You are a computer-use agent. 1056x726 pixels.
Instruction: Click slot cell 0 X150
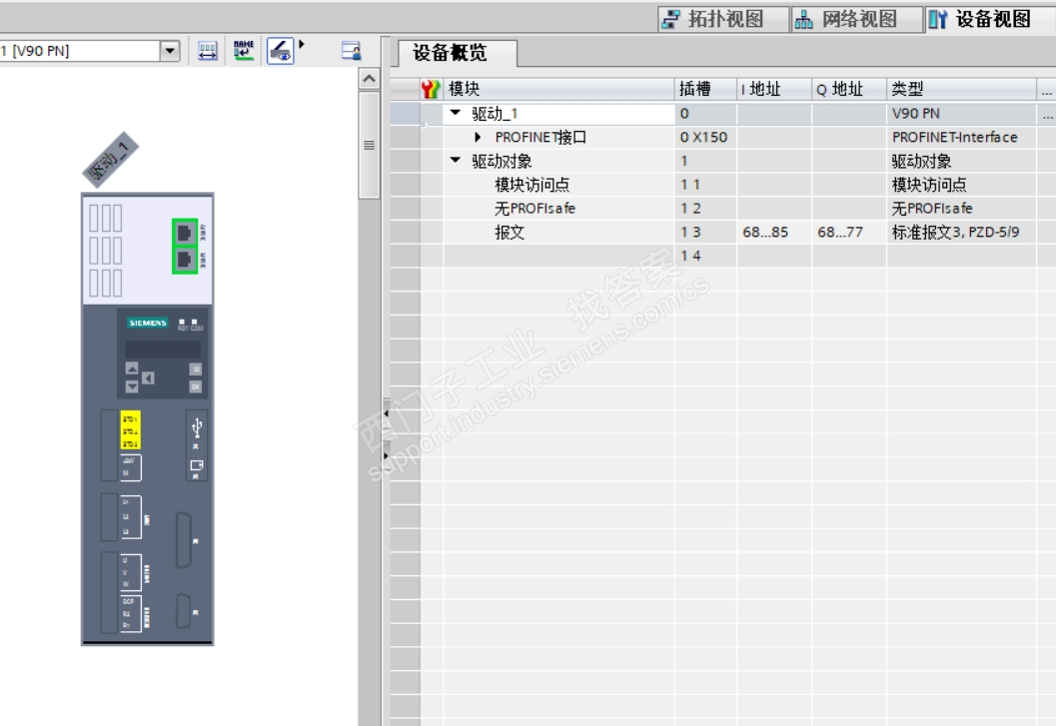click(705, 137)
